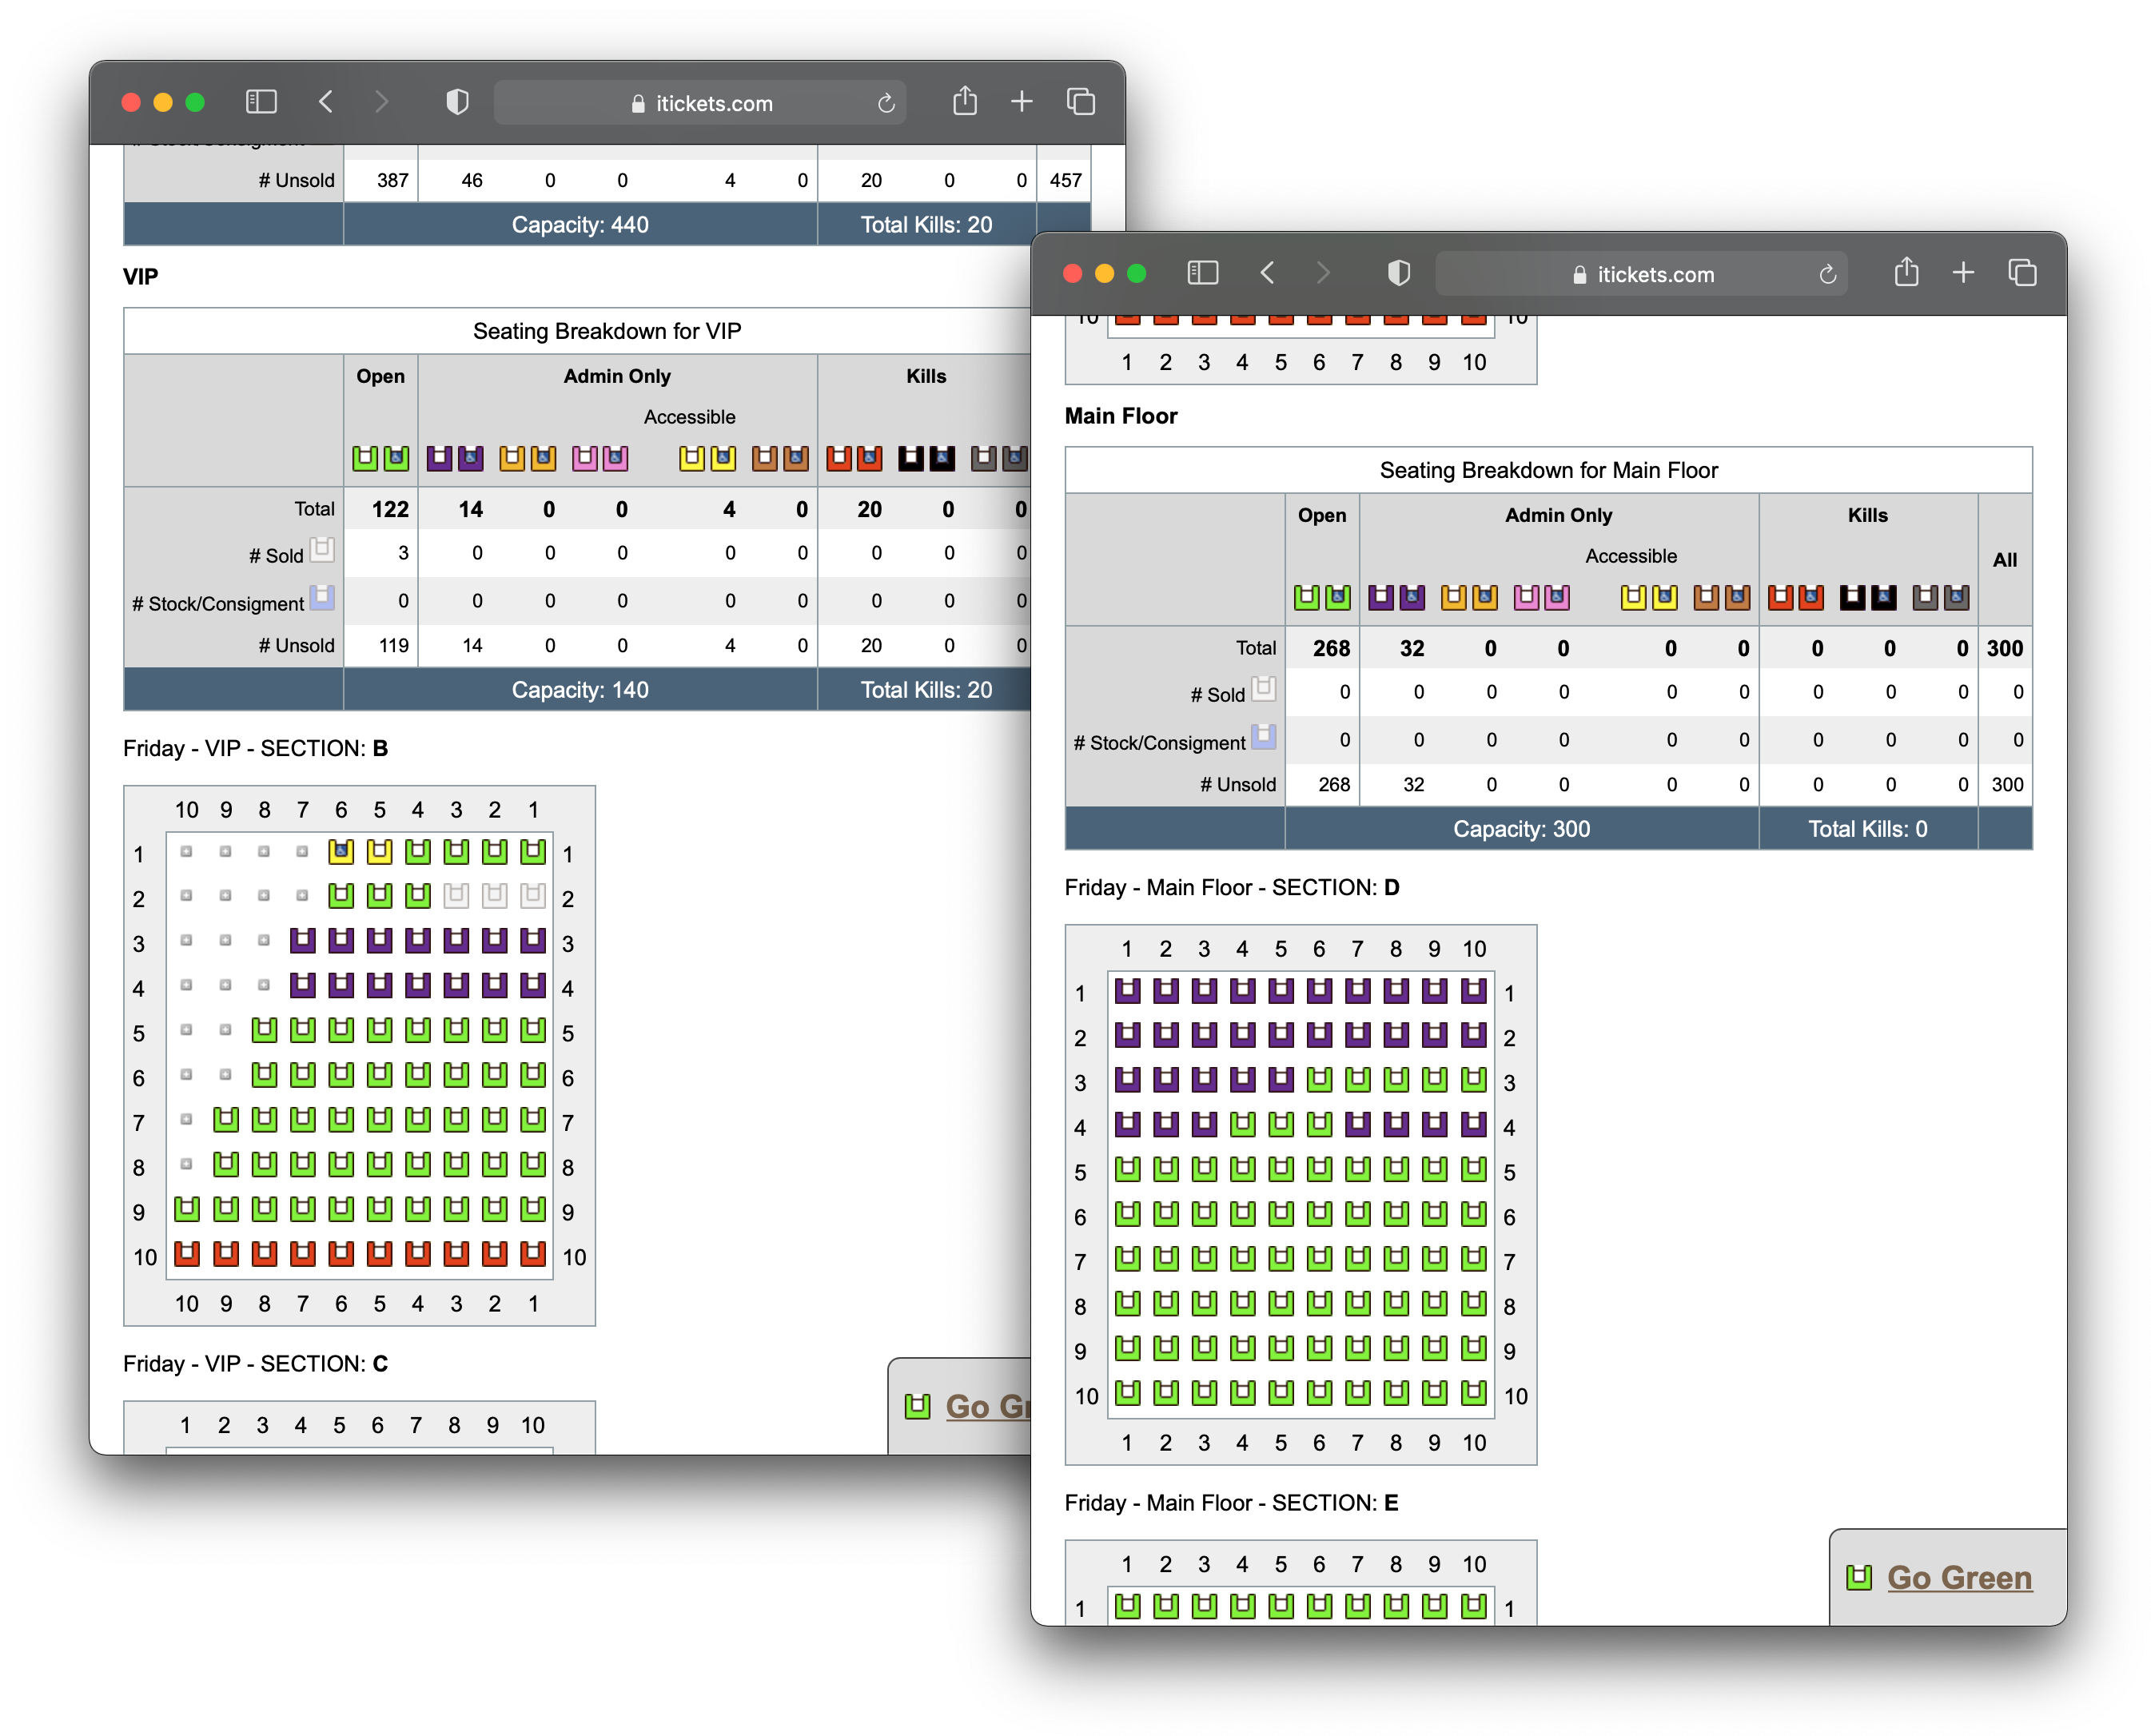Click pink Admin Only seat legend icon, Main Floor table
The width and height of the screenshot is (2151, 1736).
pyautogui.click(x=1526, y=598)
